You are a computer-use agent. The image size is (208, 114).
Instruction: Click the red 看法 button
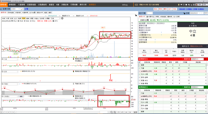click(x=155, y=9)
